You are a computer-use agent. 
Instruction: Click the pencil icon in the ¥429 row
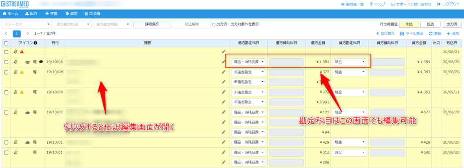224,142
